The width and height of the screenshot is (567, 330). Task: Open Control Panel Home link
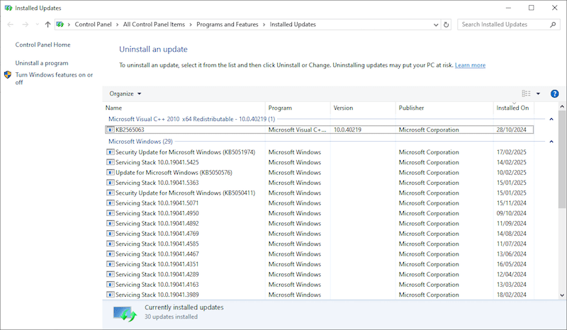[x=43, y=45]
